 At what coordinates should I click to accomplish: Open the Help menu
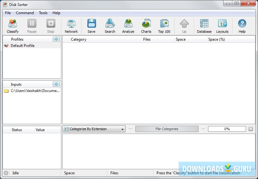pyautogui.click(x=56, y=13)
